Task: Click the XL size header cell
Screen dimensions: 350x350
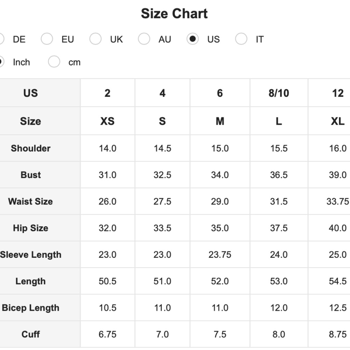Action: pos(337,121)
